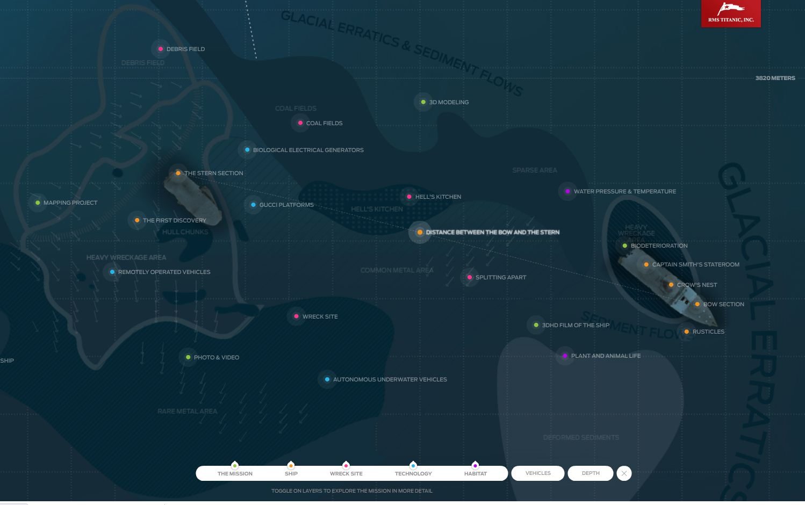Screen dimensions: 805x505
Task: Open the blue Gucci Platforms marker
Action: pos(253,205)
